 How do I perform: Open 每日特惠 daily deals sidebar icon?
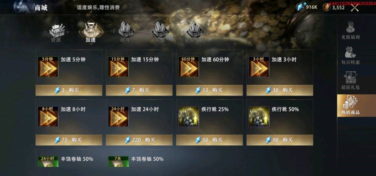pyautogui.click(x=350, y=56)
